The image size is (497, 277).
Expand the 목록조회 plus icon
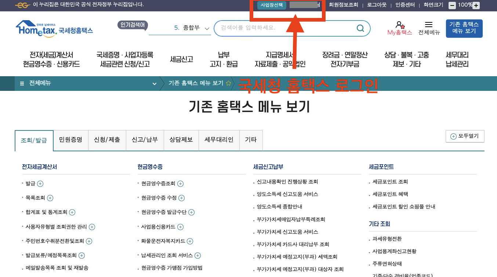[x=50, y=198]
